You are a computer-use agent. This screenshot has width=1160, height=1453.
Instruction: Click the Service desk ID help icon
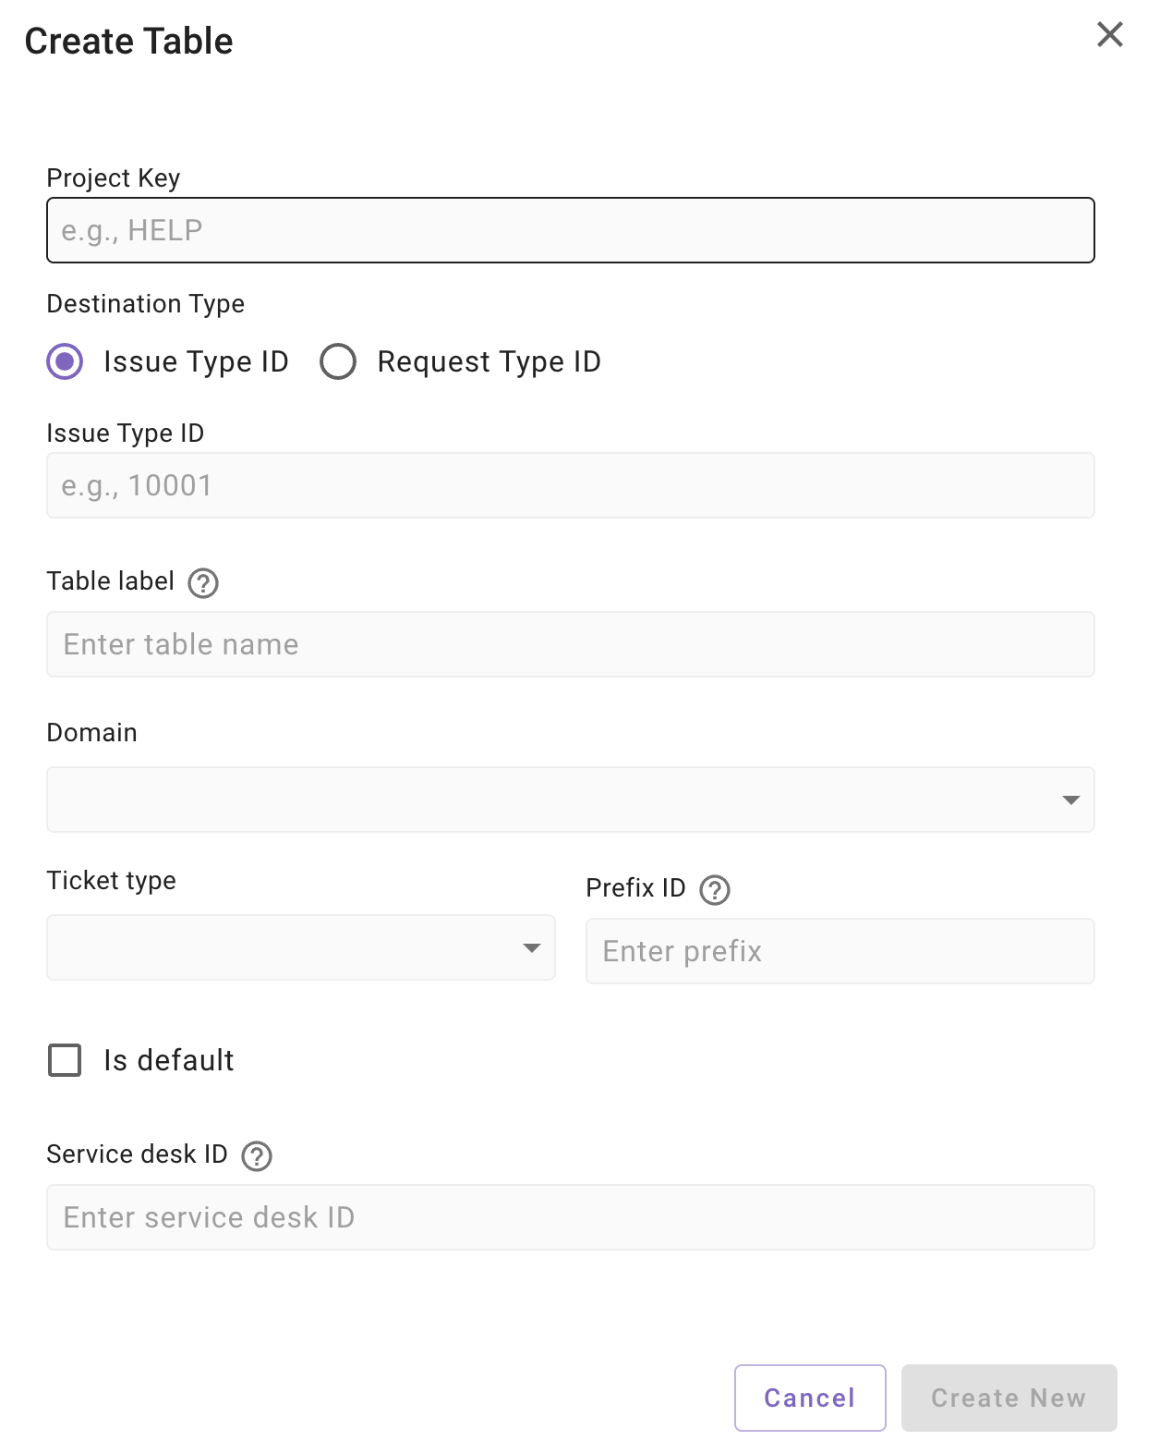point(257,1156)
